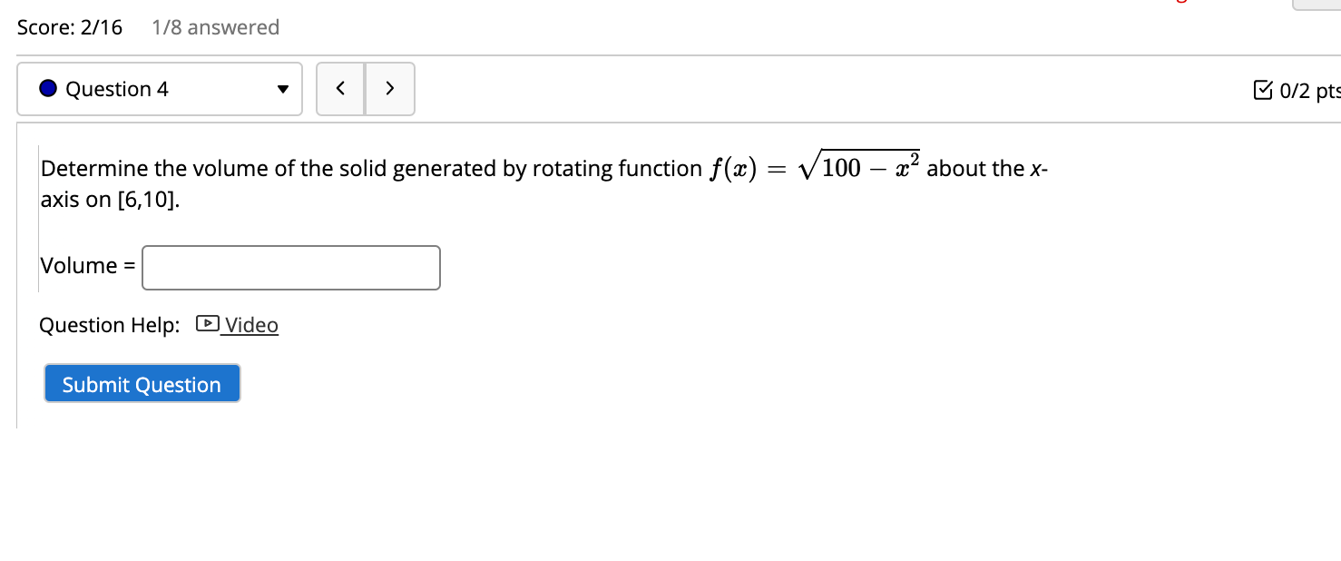Click the Question Help label
Viewport: 1341px width, 561px height.
click(x=110, y=324)
